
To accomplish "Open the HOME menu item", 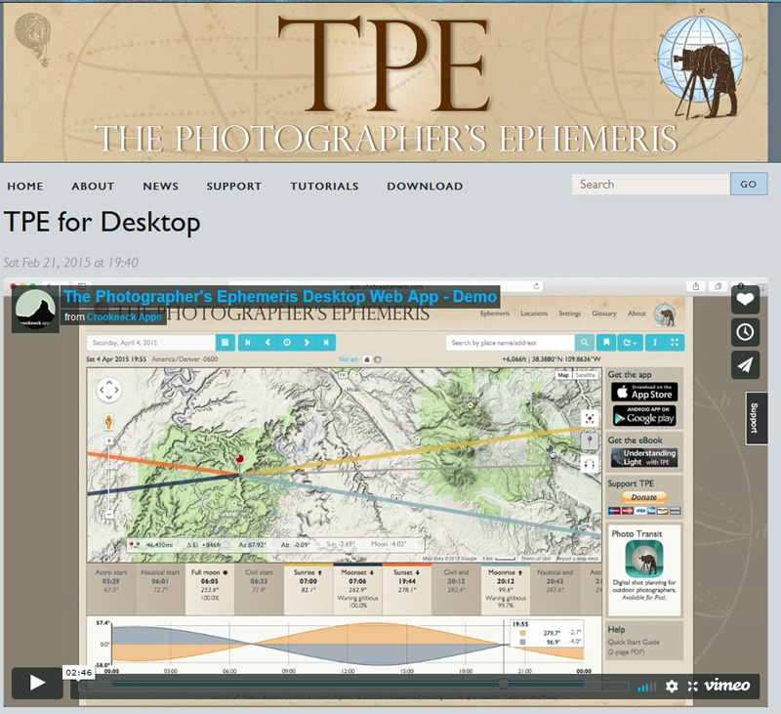I will (x=25, y=186).
